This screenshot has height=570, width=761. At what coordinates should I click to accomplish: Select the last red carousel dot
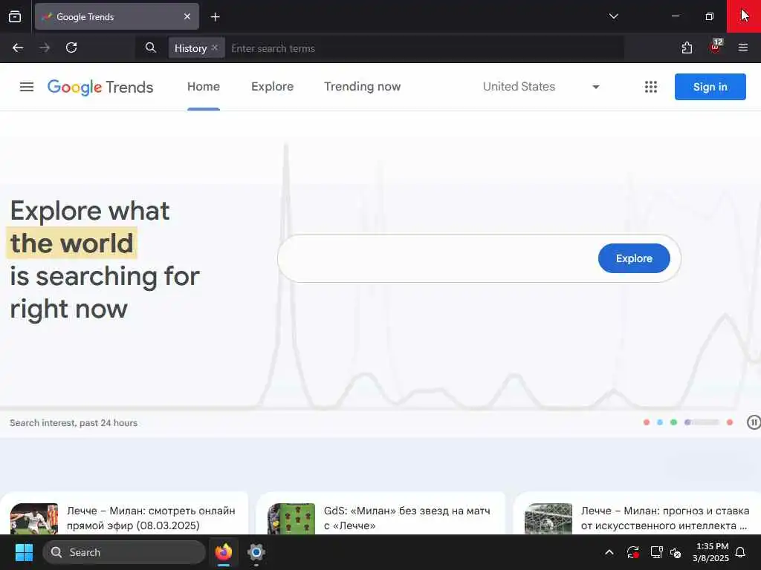(x=730, y=422)
